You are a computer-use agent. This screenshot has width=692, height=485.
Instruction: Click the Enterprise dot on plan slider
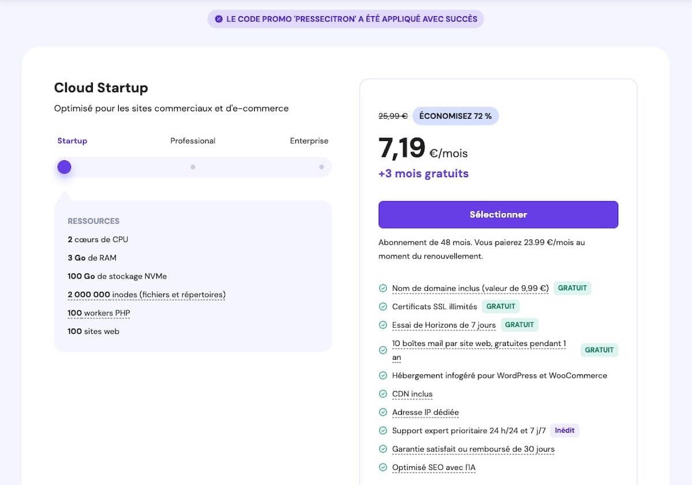pyautogui.click(x=321, y=167)
